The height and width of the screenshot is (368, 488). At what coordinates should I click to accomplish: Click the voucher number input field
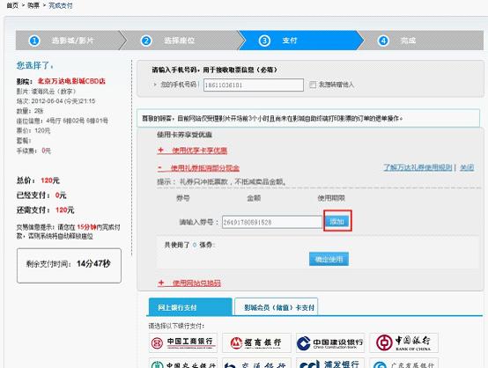[x=272, y=222]
